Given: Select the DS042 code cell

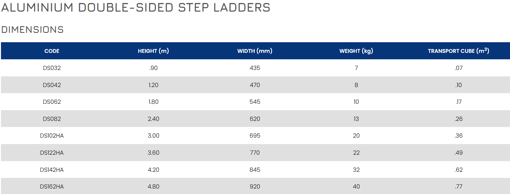Looking at the screenshot, I should 52,85.
